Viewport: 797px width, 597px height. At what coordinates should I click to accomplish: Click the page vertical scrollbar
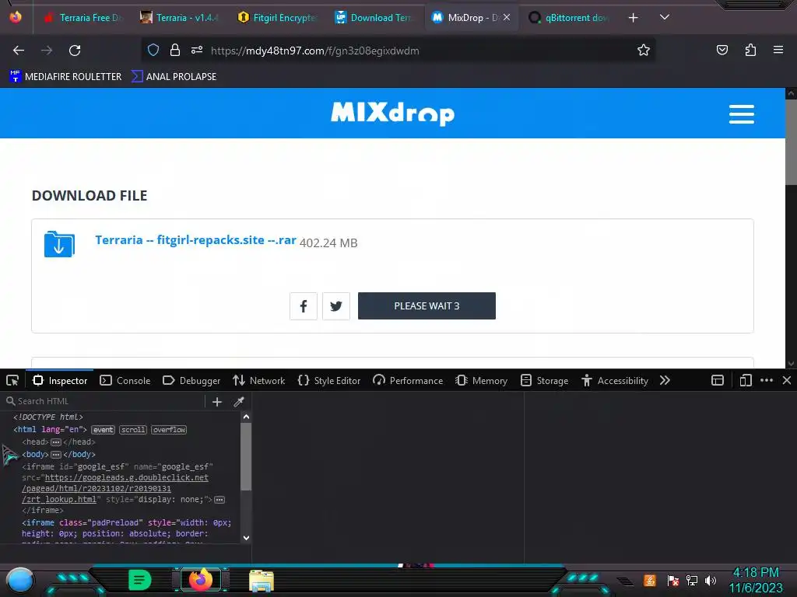791,228
